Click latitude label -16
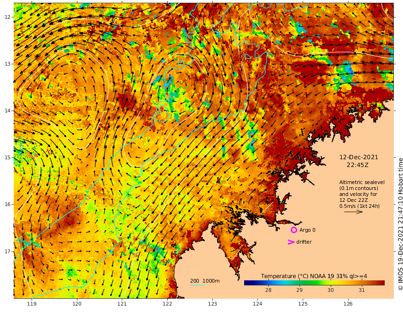 tap(7, 204)
